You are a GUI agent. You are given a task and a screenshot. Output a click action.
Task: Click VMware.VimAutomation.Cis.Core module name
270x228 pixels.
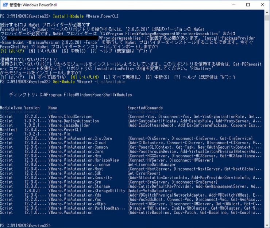(80, 138)
